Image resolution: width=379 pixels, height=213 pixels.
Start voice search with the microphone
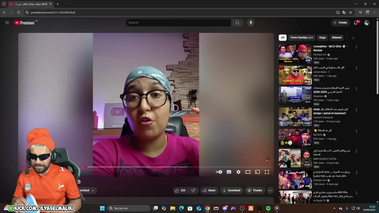[x=251, y=22]
